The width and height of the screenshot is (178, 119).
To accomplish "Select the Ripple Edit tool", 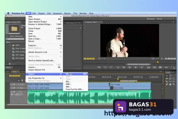I will click(x=167, y=79).
